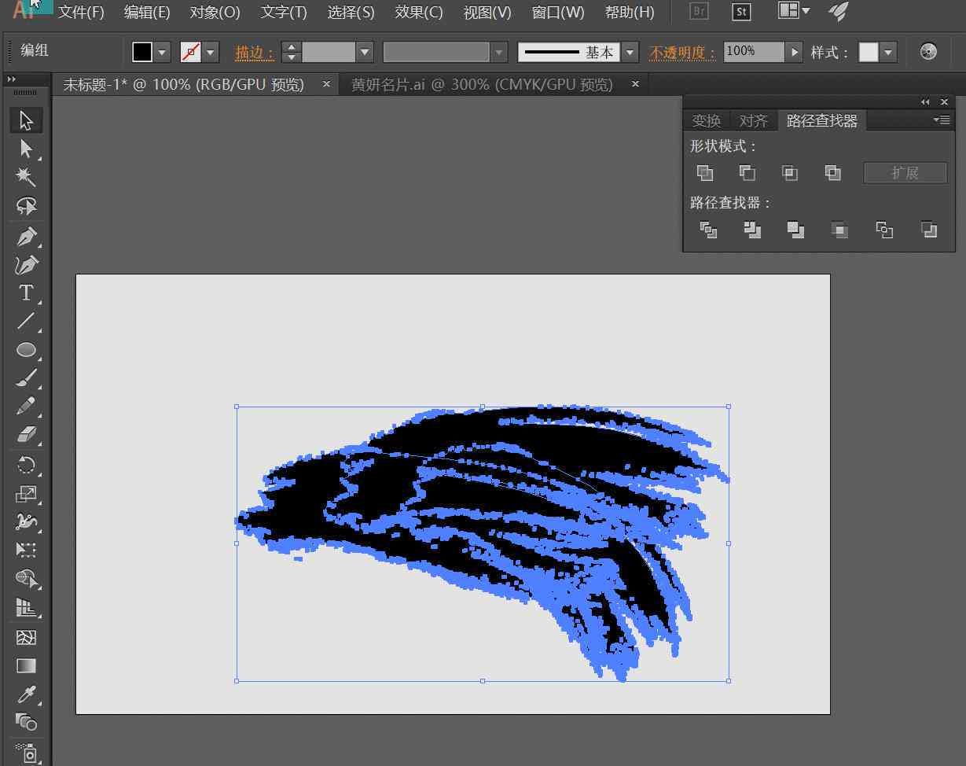
Task: Click the 样式 graphic style swatch
Action: pos(869,53)
